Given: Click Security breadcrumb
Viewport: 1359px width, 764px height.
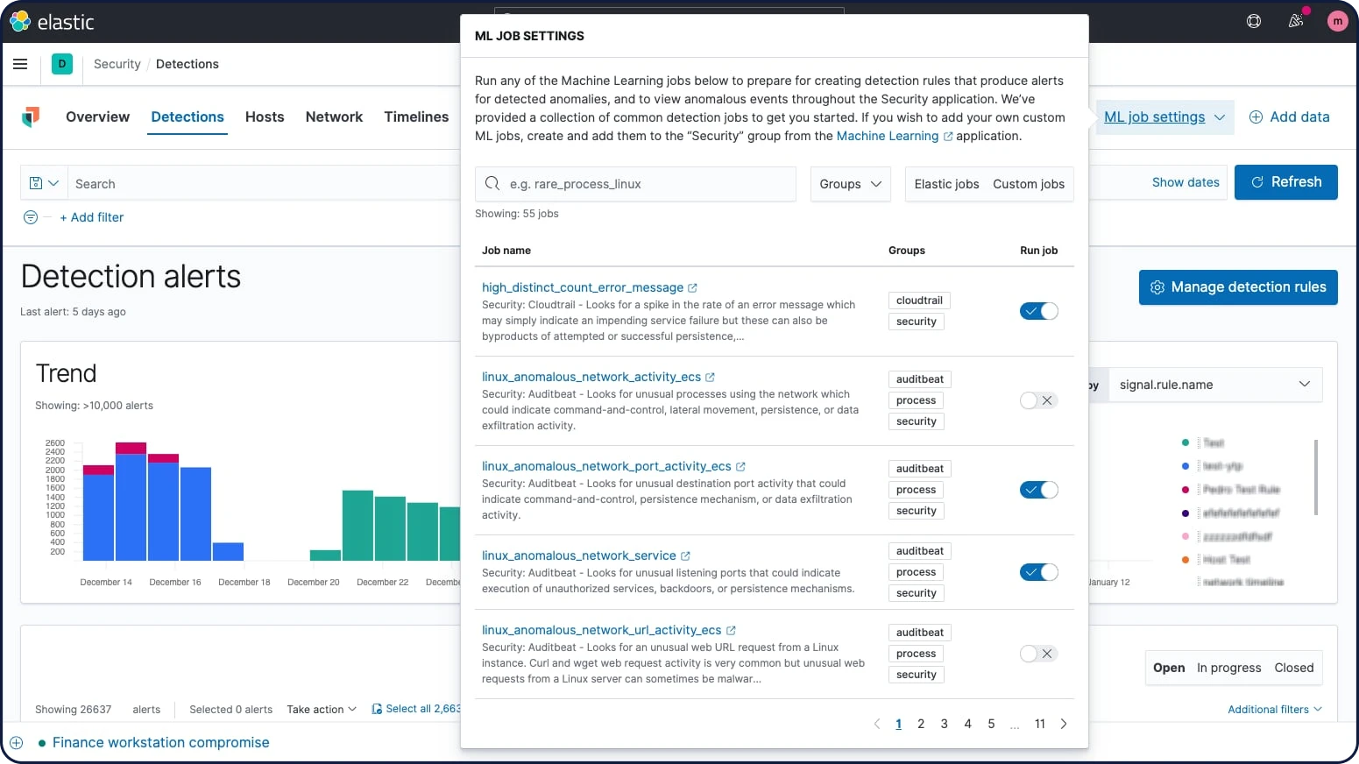Looking at the screenshot, I should (x=117, y=64).
